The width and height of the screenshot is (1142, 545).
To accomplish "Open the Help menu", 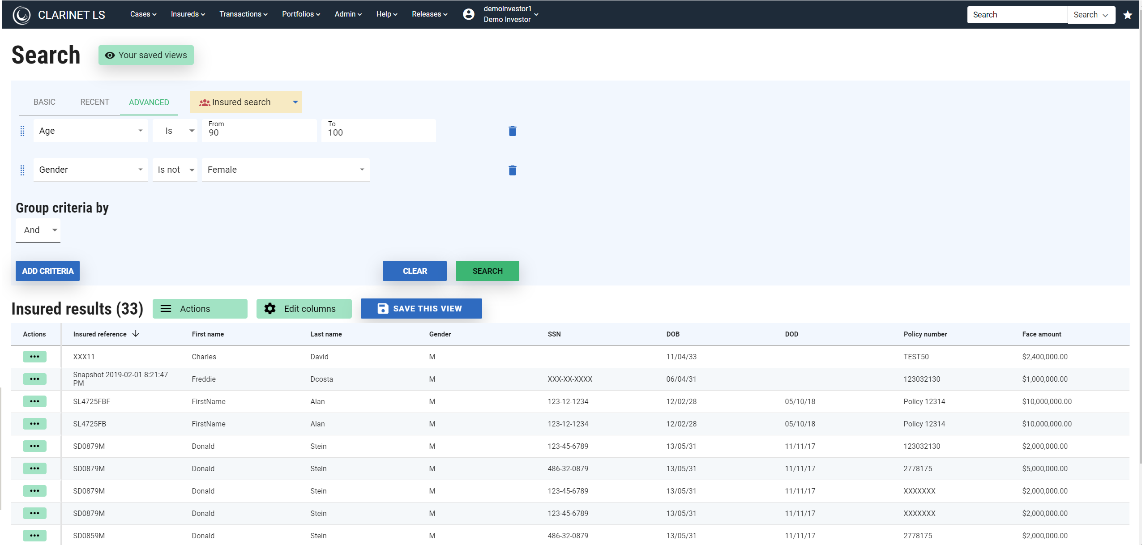I will tap(386, 14).
